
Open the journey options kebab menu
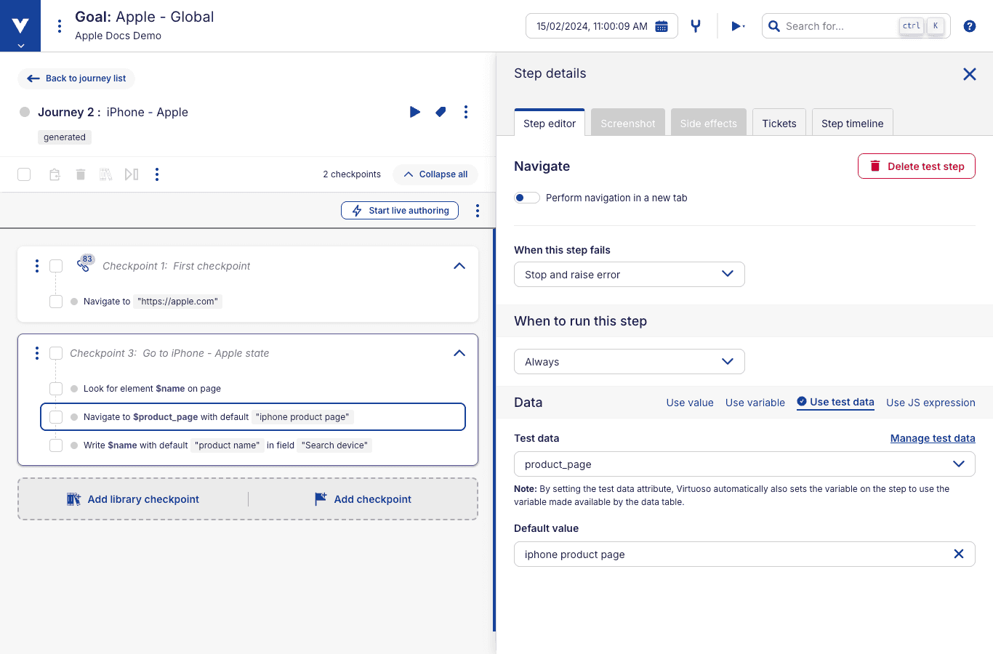[466, 112]
